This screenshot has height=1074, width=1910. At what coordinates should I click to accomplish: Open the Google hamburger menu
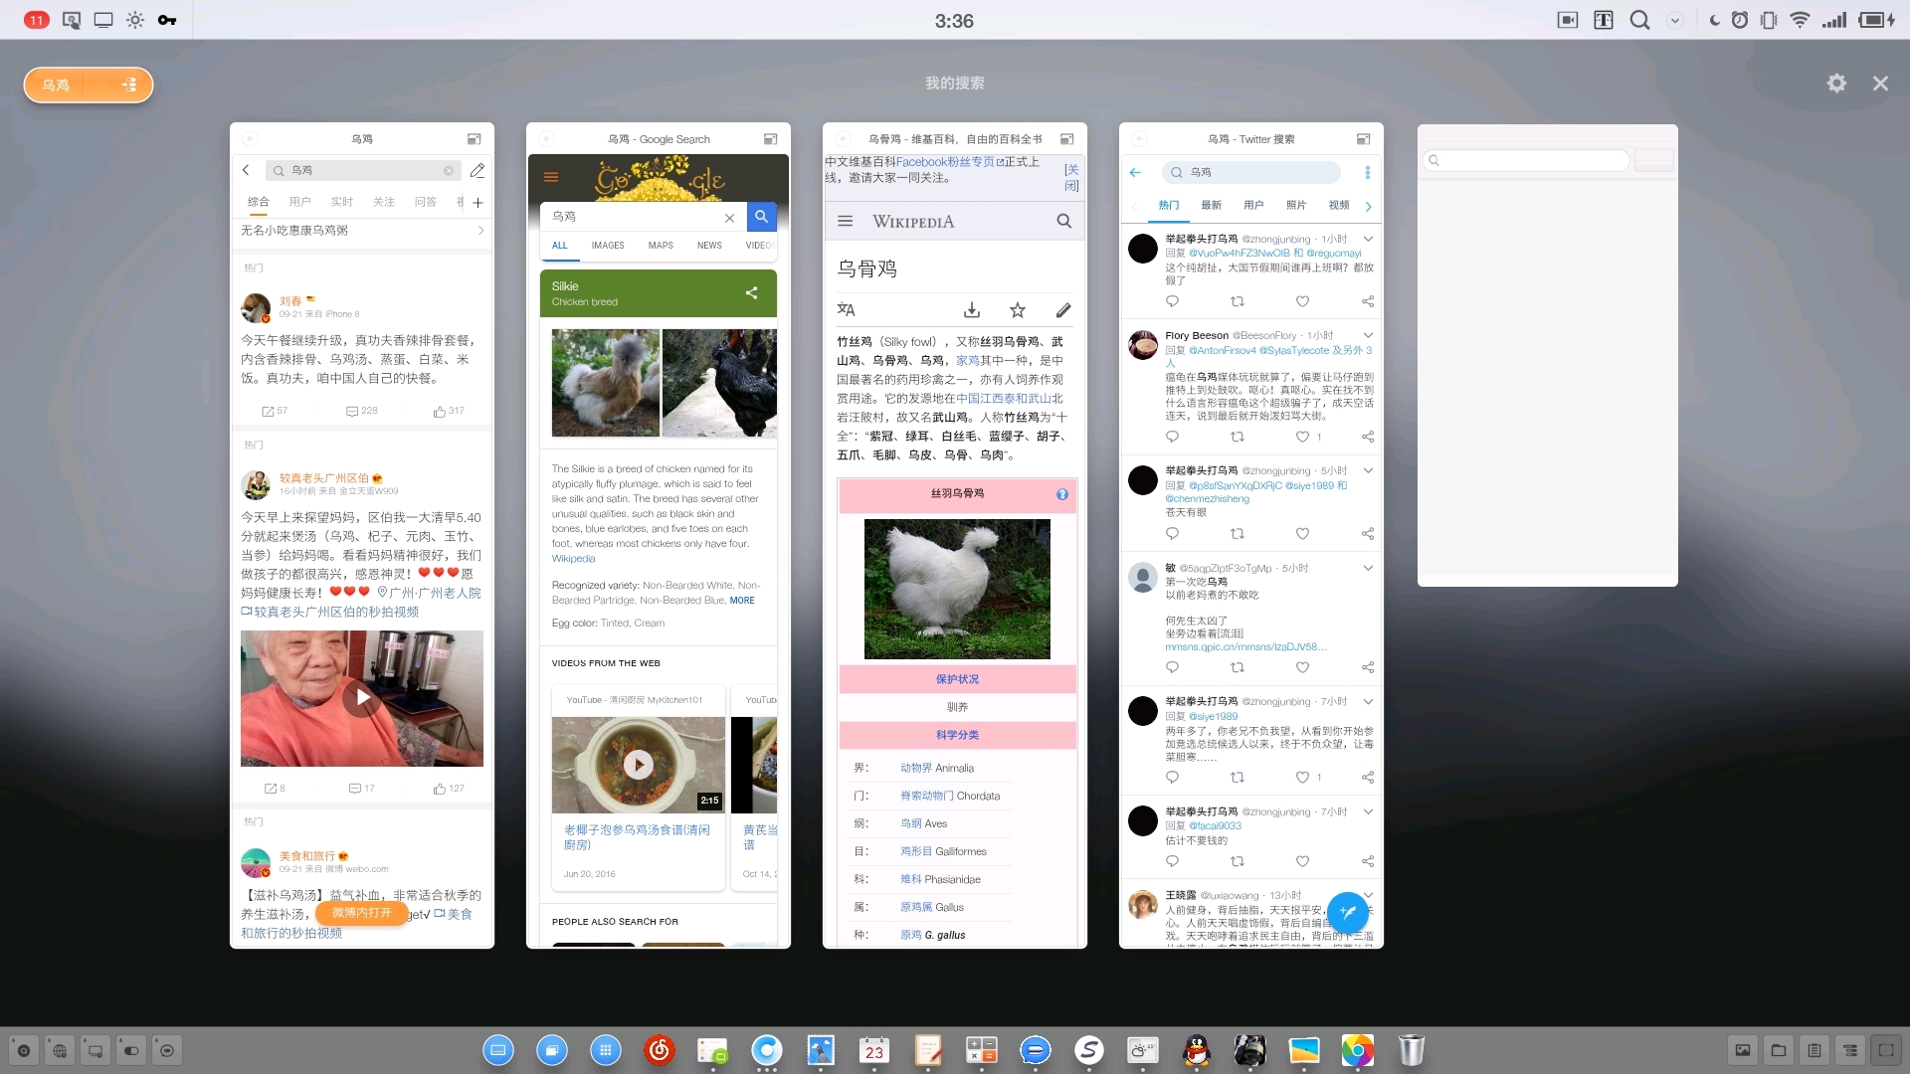pyautogui.click(x=551, y=178)
